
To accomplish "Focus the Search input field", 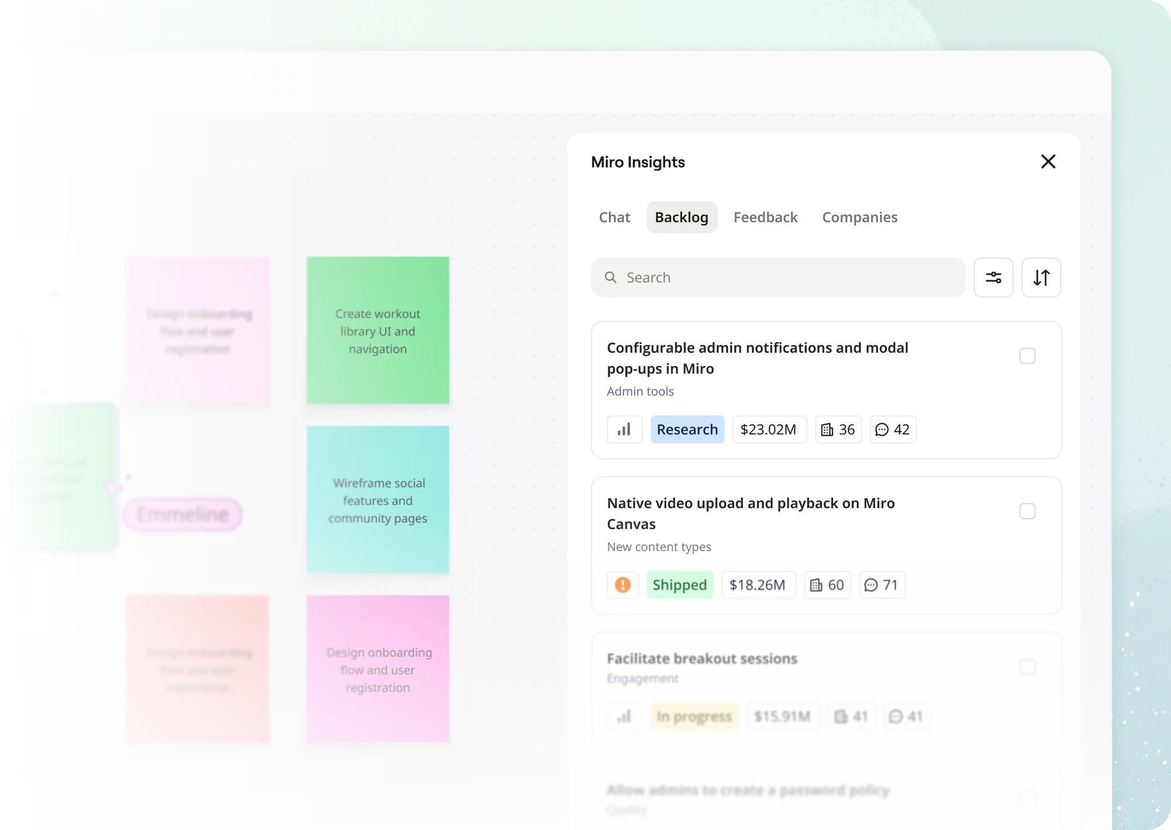I will [x=778, y=277].
